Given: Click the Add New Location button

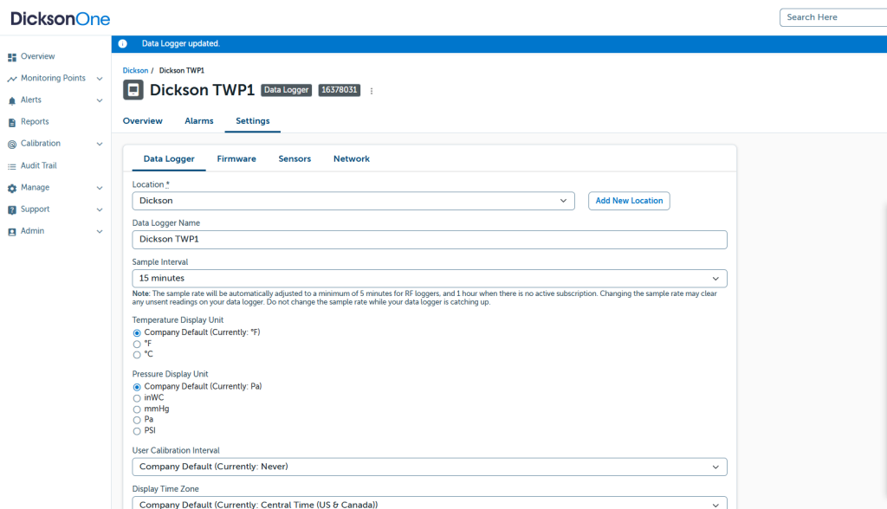Looking at the screenshot, I should pos(629,201).
